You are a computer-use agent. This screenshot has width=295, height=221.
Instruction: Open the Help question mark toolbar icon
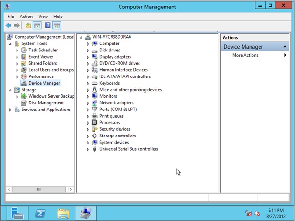coord(48,25)
